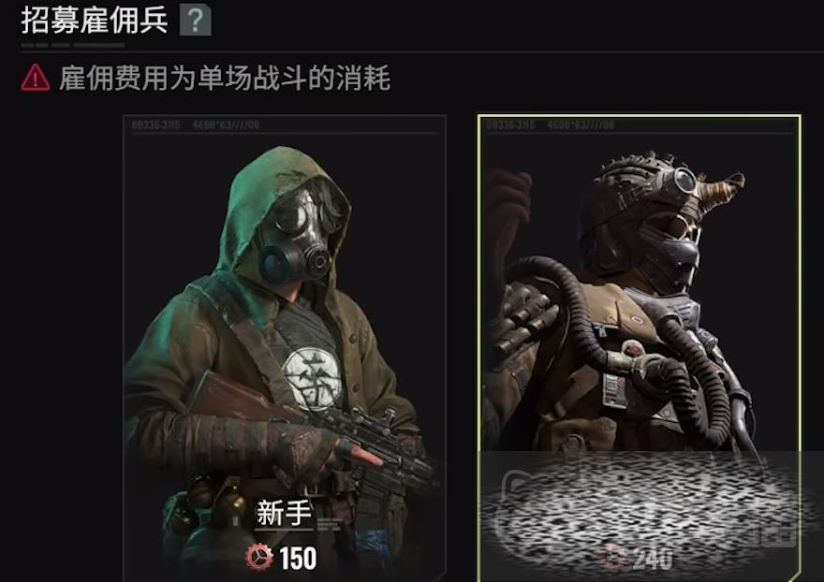This screenshot has height=582, width=824.
Task: Select the 新手 mercenary card
Action: [x=285, y=348]
